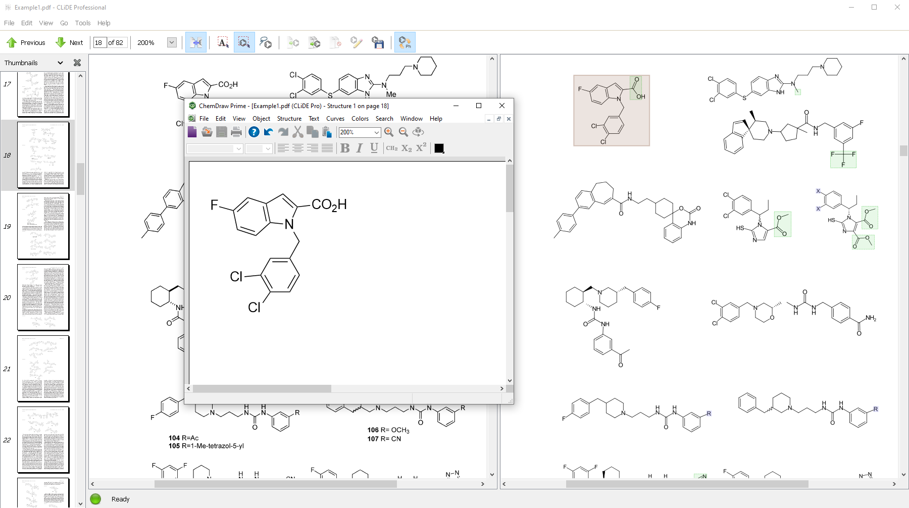Image resolution: width=909 pixels, height=508 pixels.
Task: Close the Thumbnails panel with X
Action: pyautogui.click(x=77, y=63)
